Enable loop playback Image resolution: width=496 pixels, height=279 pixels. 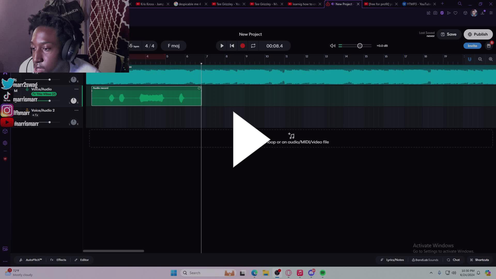coord(253,46)
